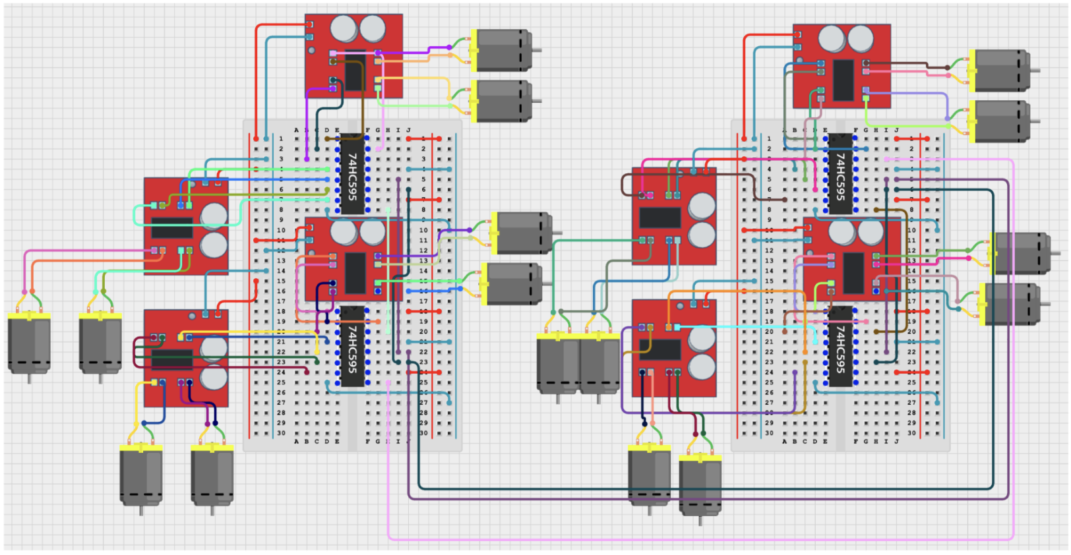Select red motor driver above right breadboard
Viewport: 1071px width, 555px height.
click(842, 67)
